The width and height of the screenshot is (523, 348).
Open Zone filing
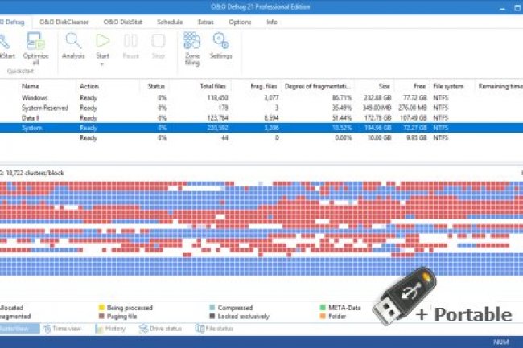coord(191,42)
